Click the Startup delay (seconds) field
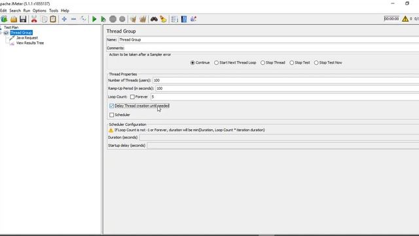 tap(283, 146)
